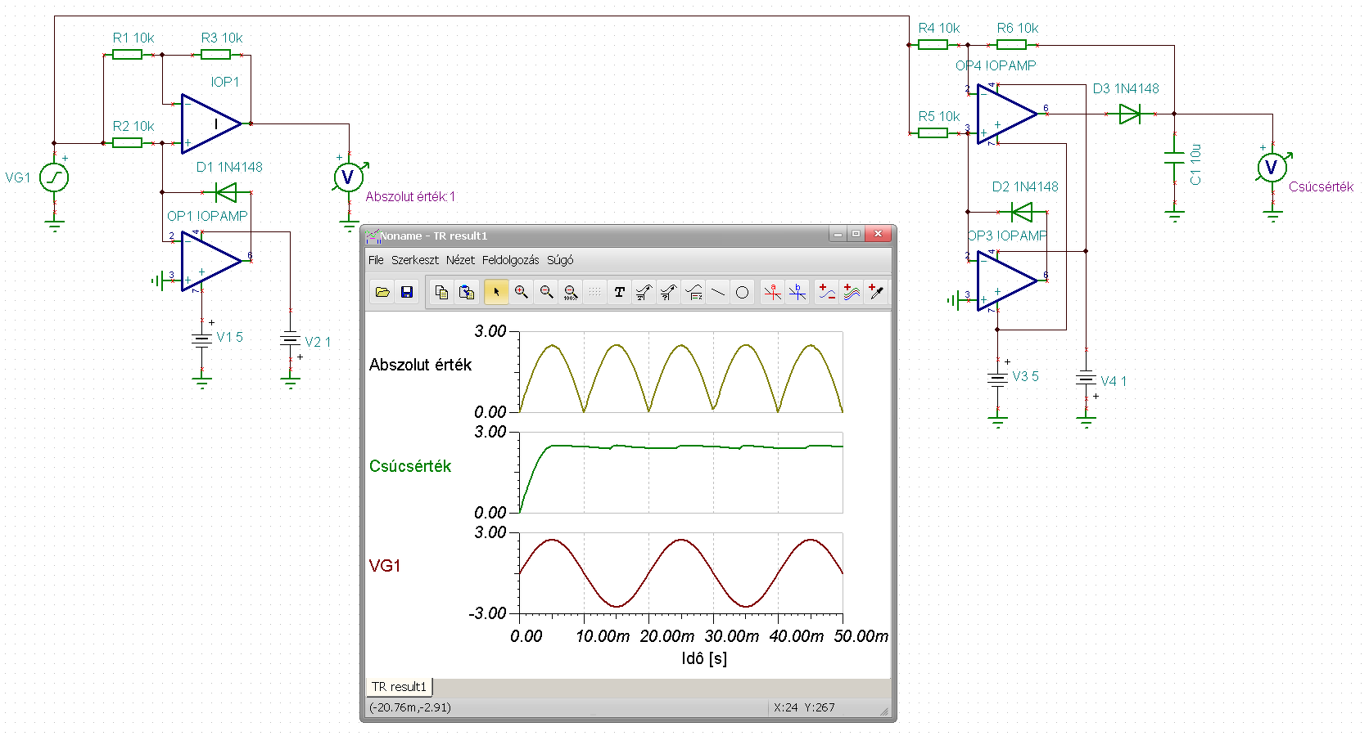Reset zoom to 100% icon
The width and height of the screenshot is (1369, 736).
coord(571,292)
